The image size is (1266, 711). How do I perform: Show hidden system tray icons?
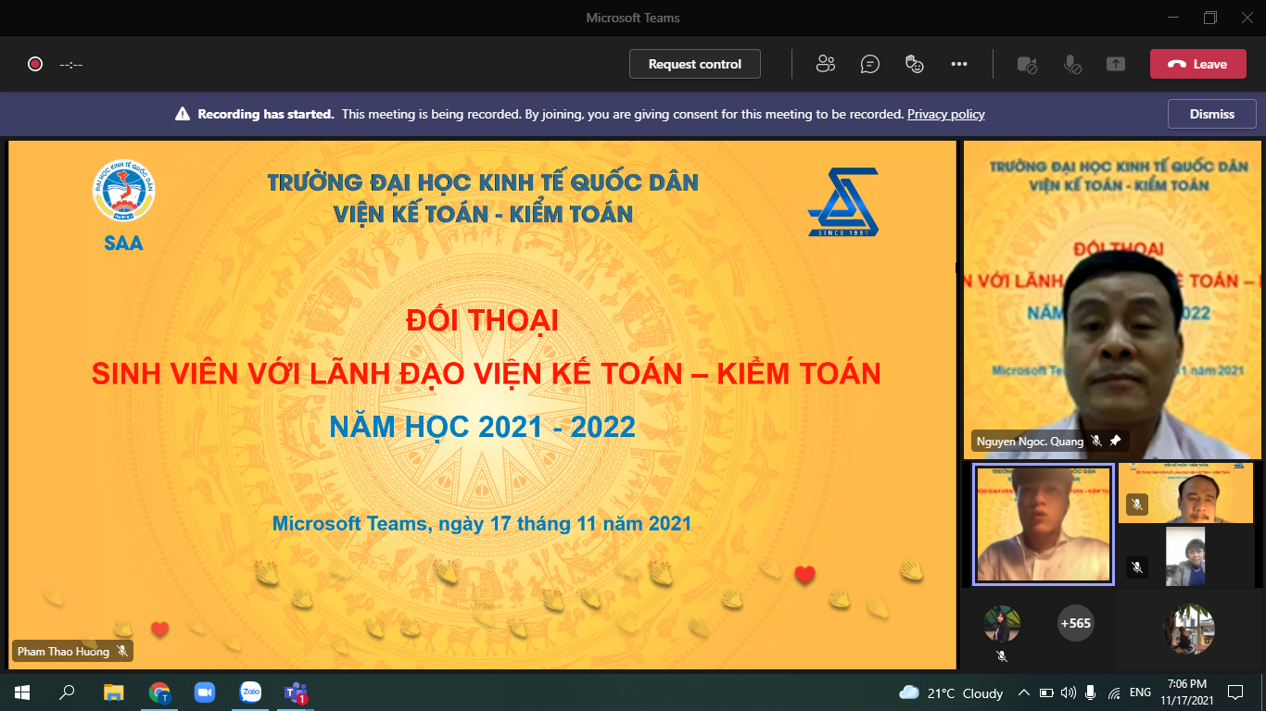click(x=1024, y=692)
